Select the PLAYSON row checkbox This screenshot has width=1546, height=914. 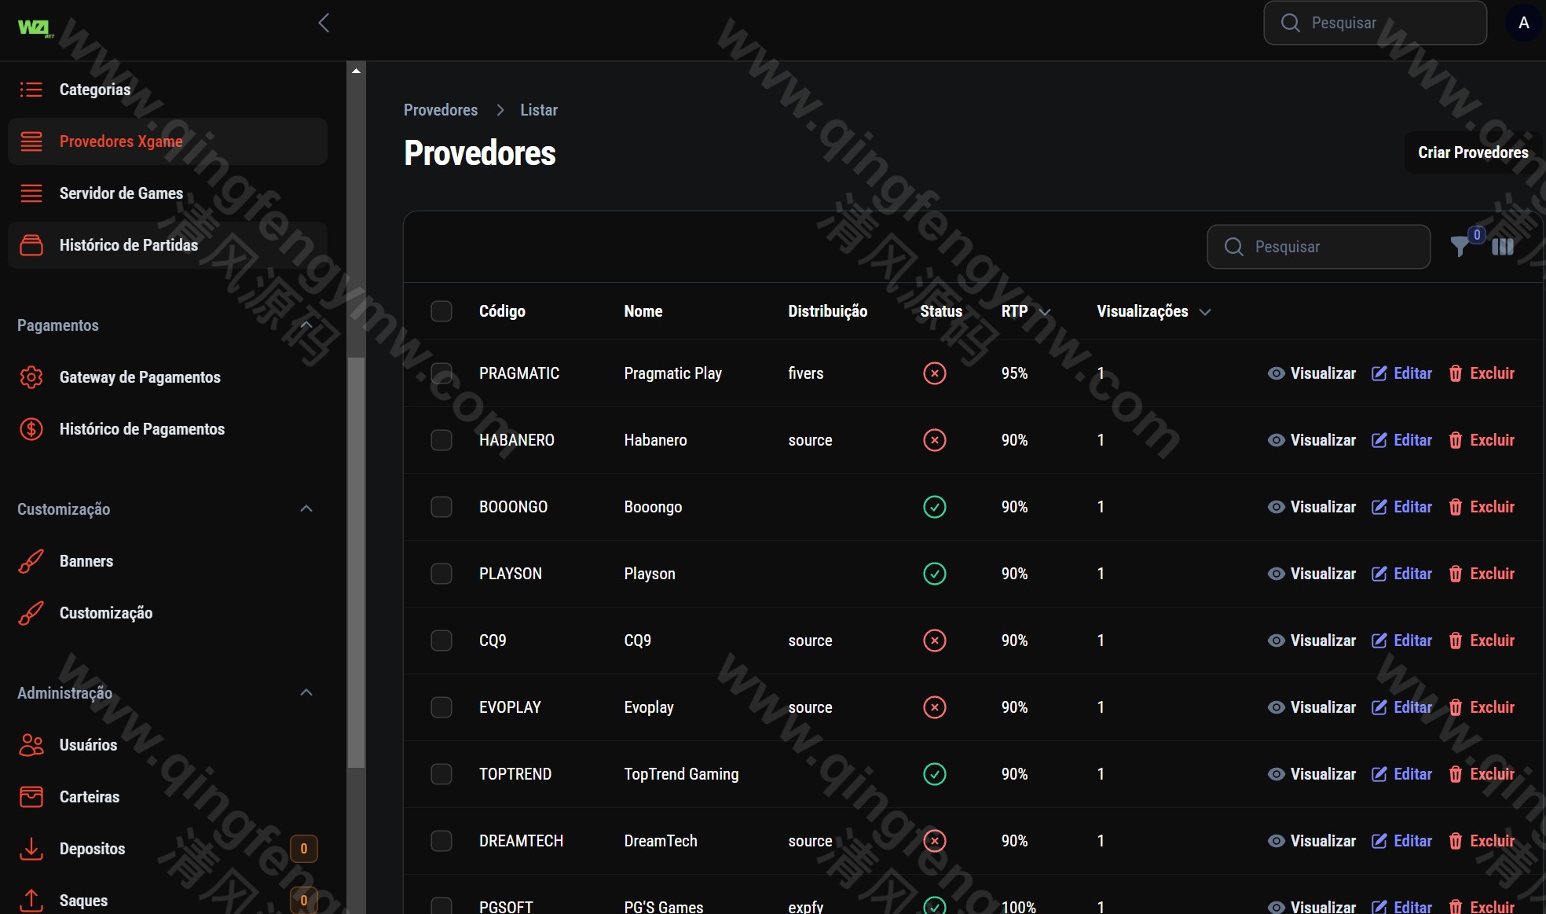[x=441, y=574]
